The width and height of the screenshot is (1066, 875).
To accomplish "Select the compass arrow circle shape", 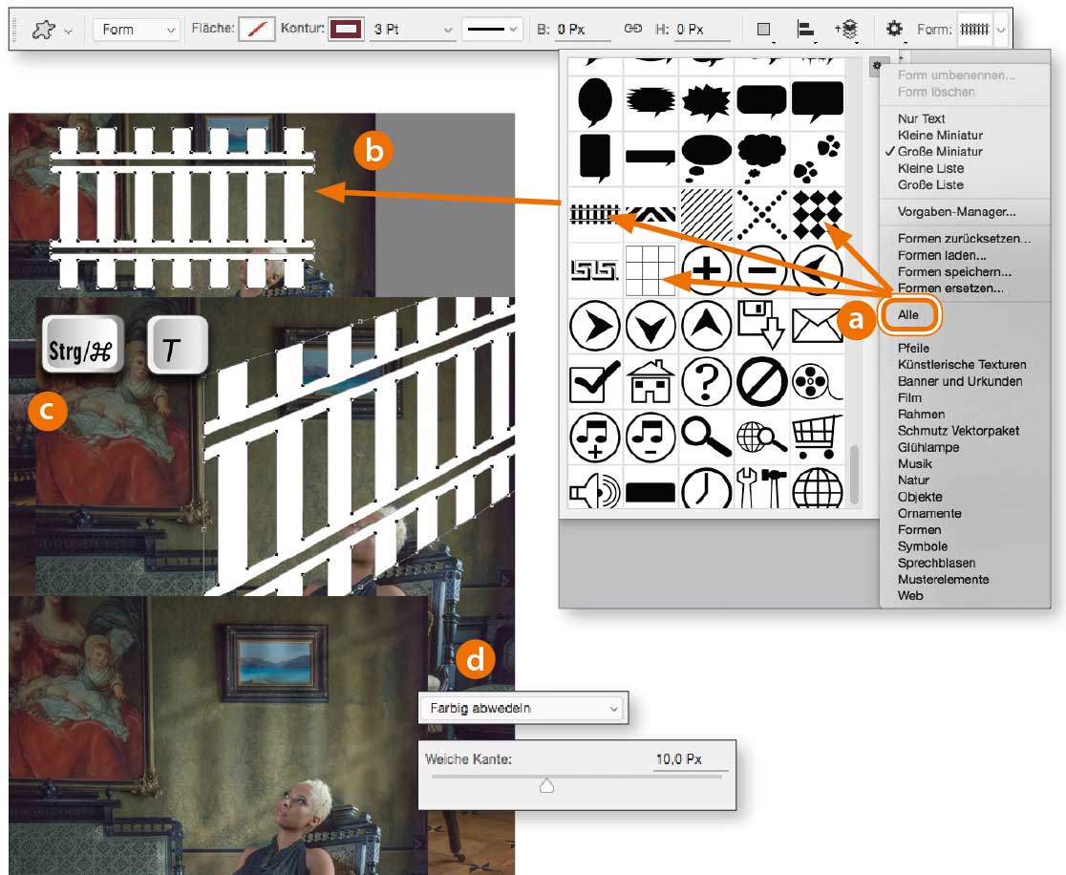I will click(818, 270).
